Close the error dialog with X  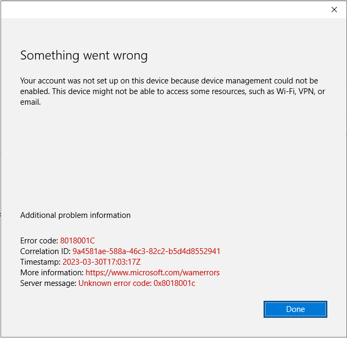(x=334, y=10)
